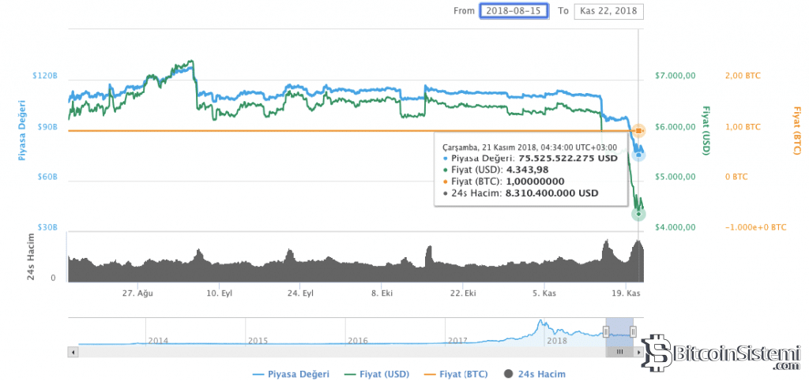The image size is (809, 381).
Task: Click the right range handle in navigator
Action: pyautogui.click(x=634, y=331)
